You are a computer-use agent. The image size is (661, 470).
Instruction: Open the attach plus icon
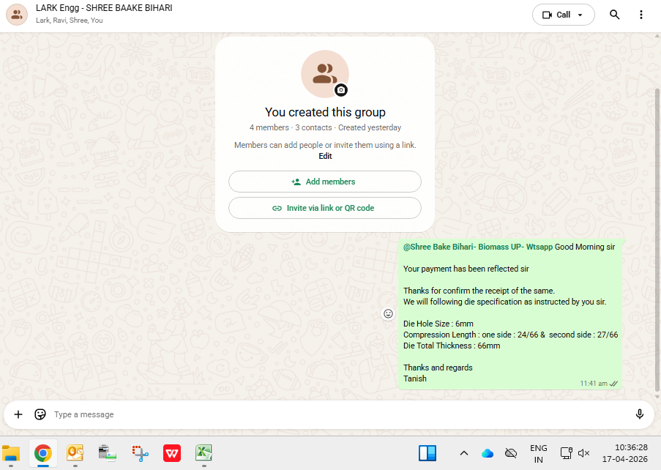(x=18, y=414)
